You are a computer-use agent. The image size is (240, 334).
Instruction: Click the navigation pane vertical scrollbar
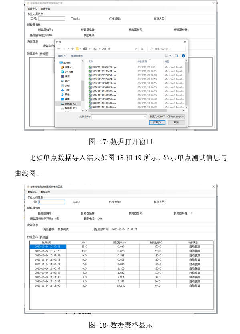click(83, 91)
